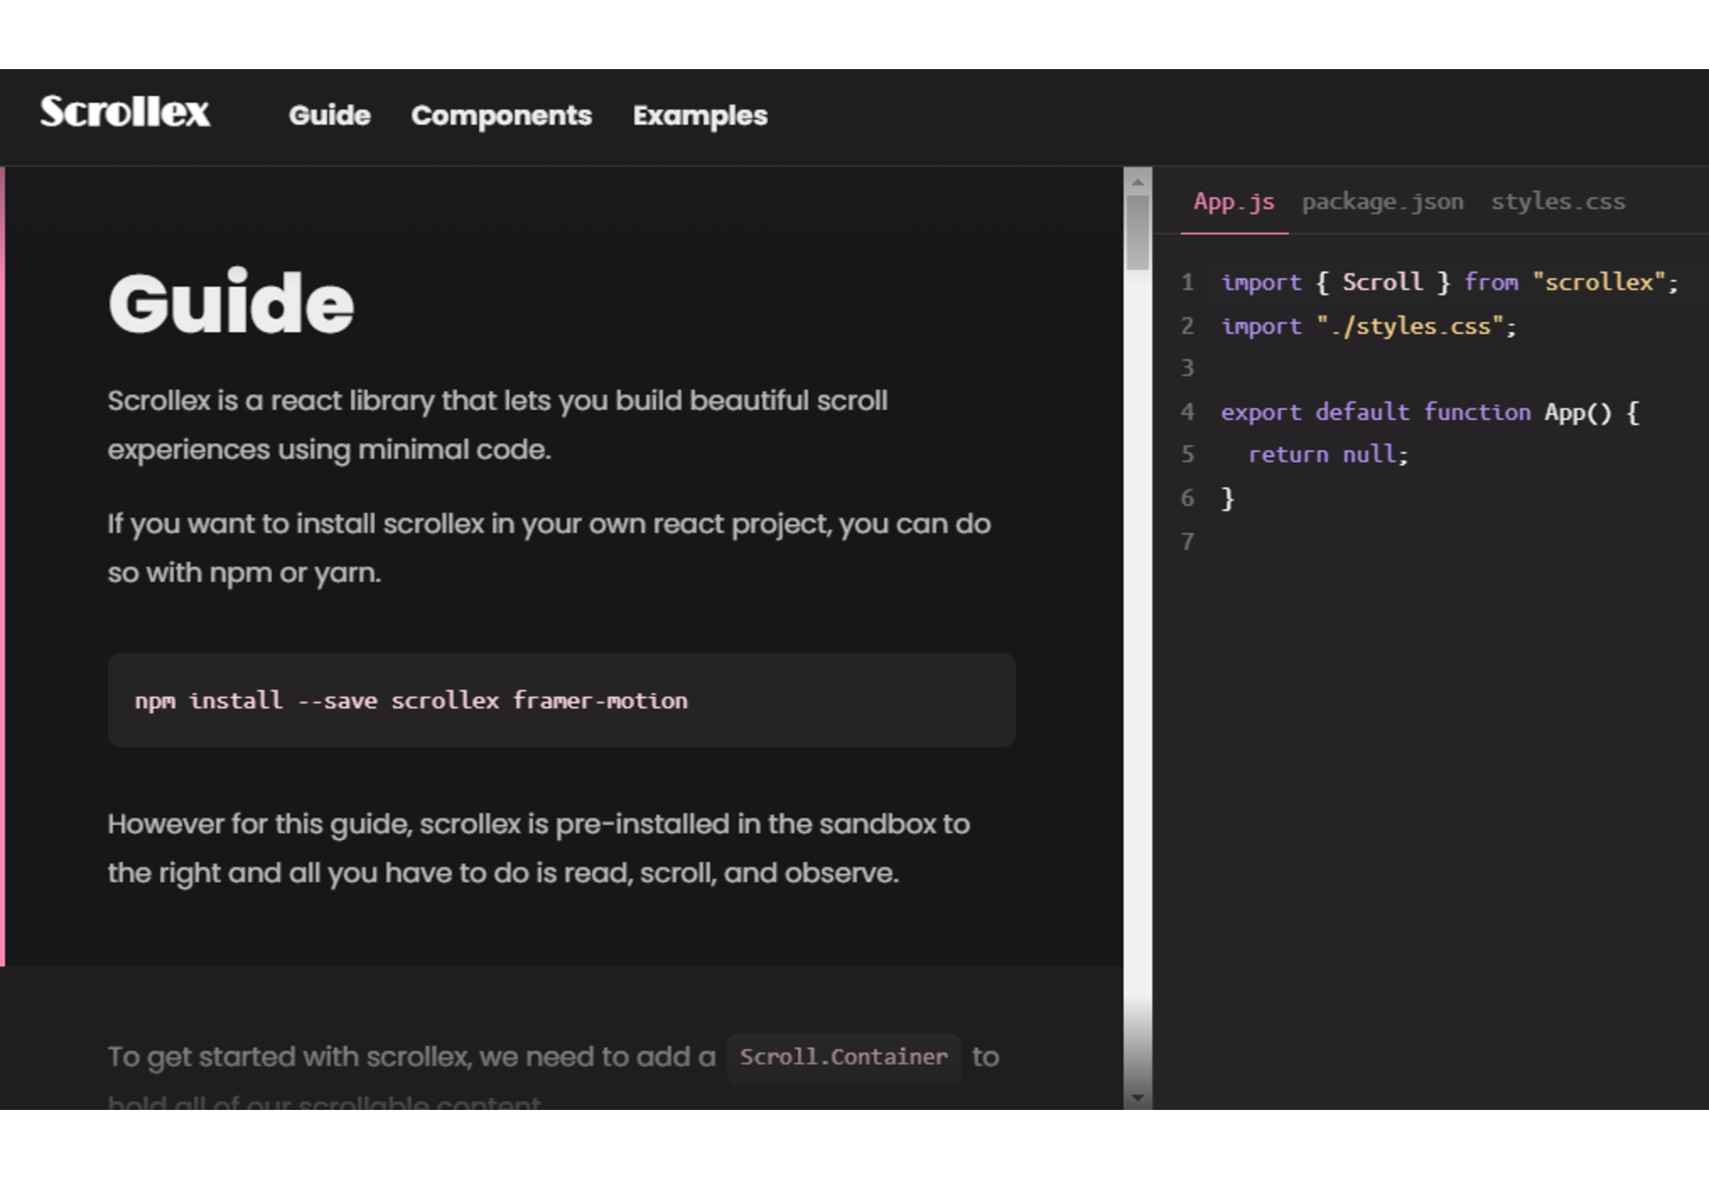Click code line 1 import Scroll statement

click(x=1449, y=282)
